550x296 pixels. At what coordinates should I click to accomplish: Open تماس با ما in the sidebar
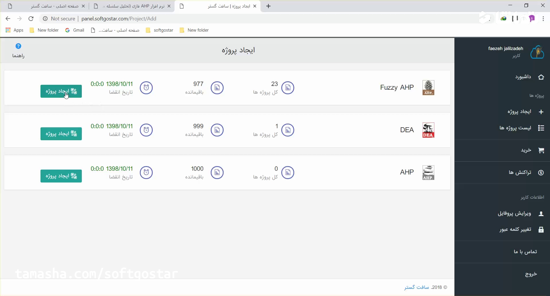[x=525, y=252]
